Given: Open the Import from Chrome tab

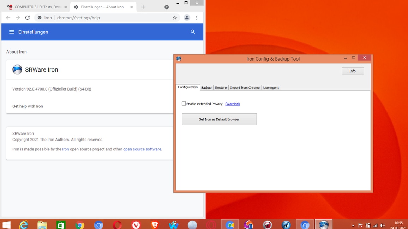Looking at the screenshot, I should click(x=245, y=88).
